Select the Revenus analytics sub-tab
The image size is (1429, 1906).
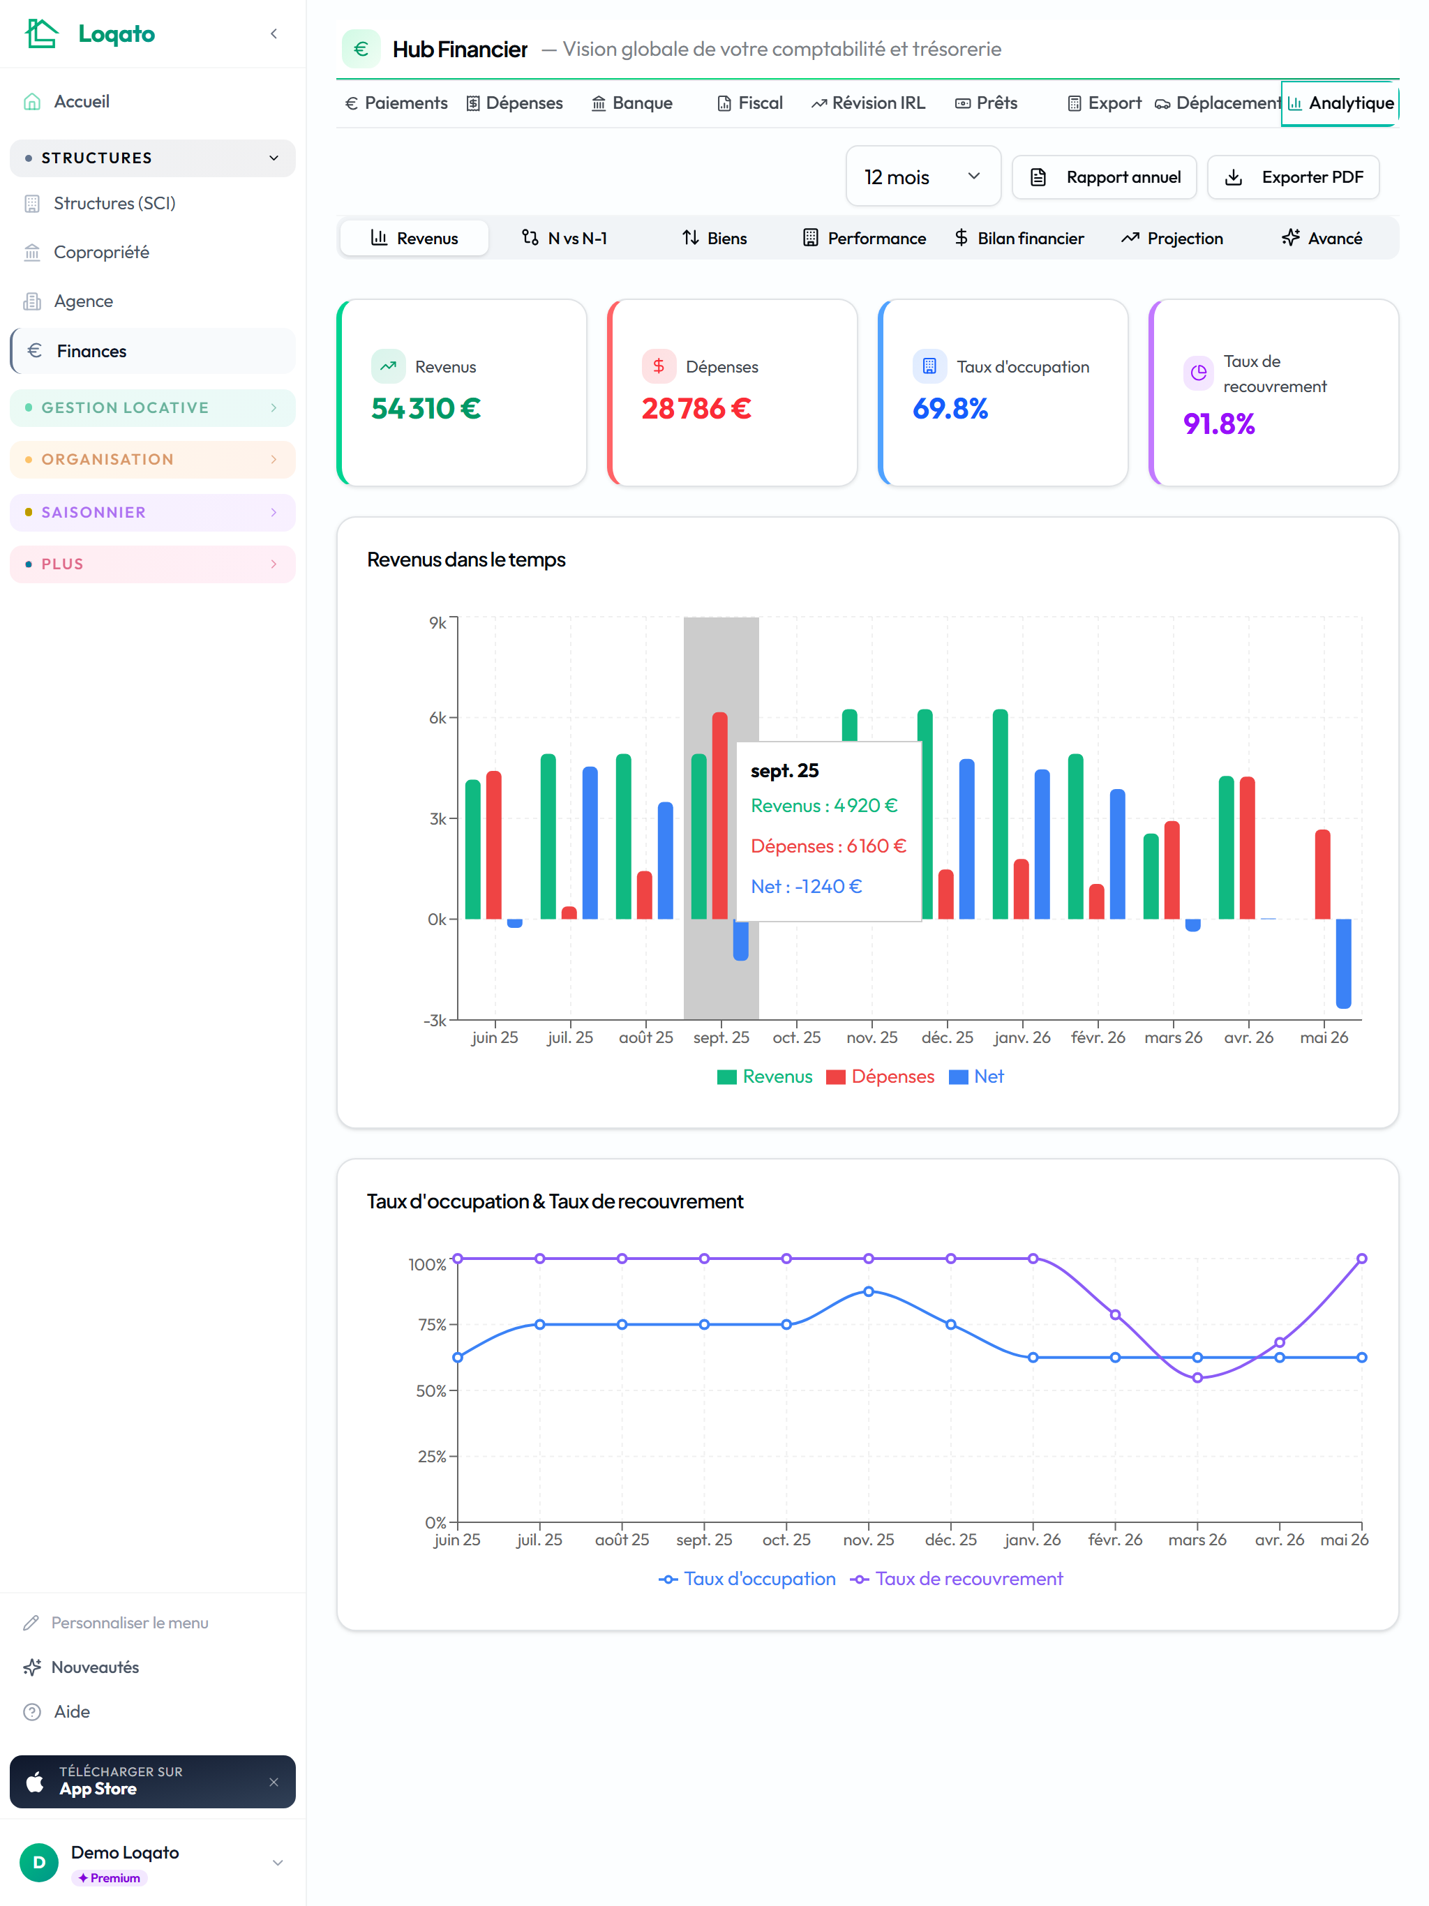[x=414, y=238]
